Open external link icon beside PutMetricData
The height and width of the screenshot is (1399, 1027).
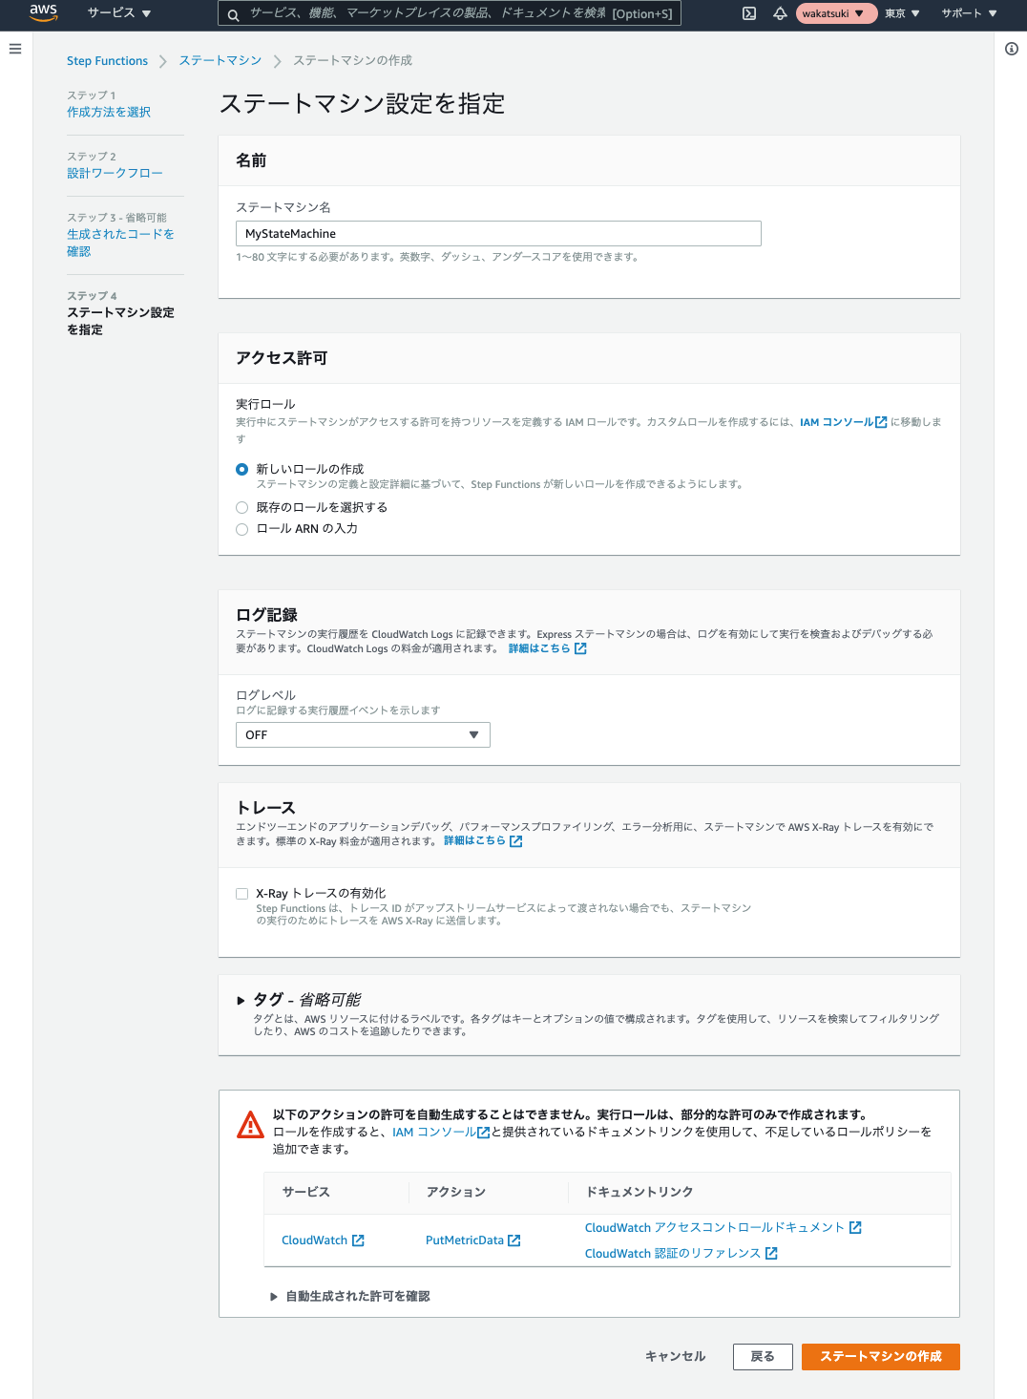[514, 1240]
